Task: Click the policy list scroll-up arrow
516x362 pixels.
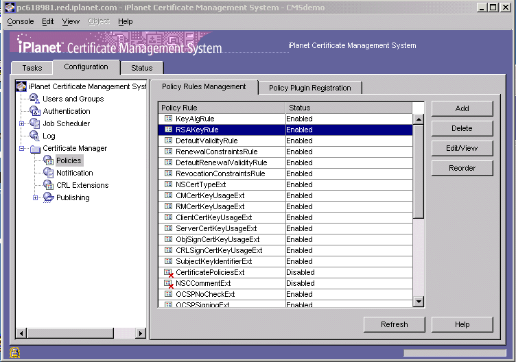Action: point(419,119)
